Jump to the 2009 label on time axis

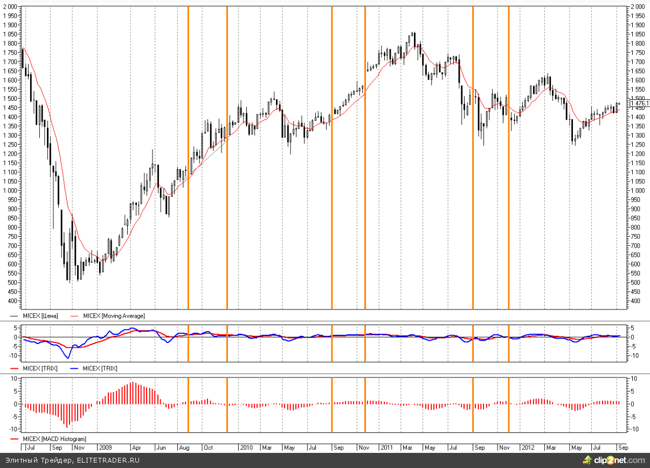click(x=105, y=448)
